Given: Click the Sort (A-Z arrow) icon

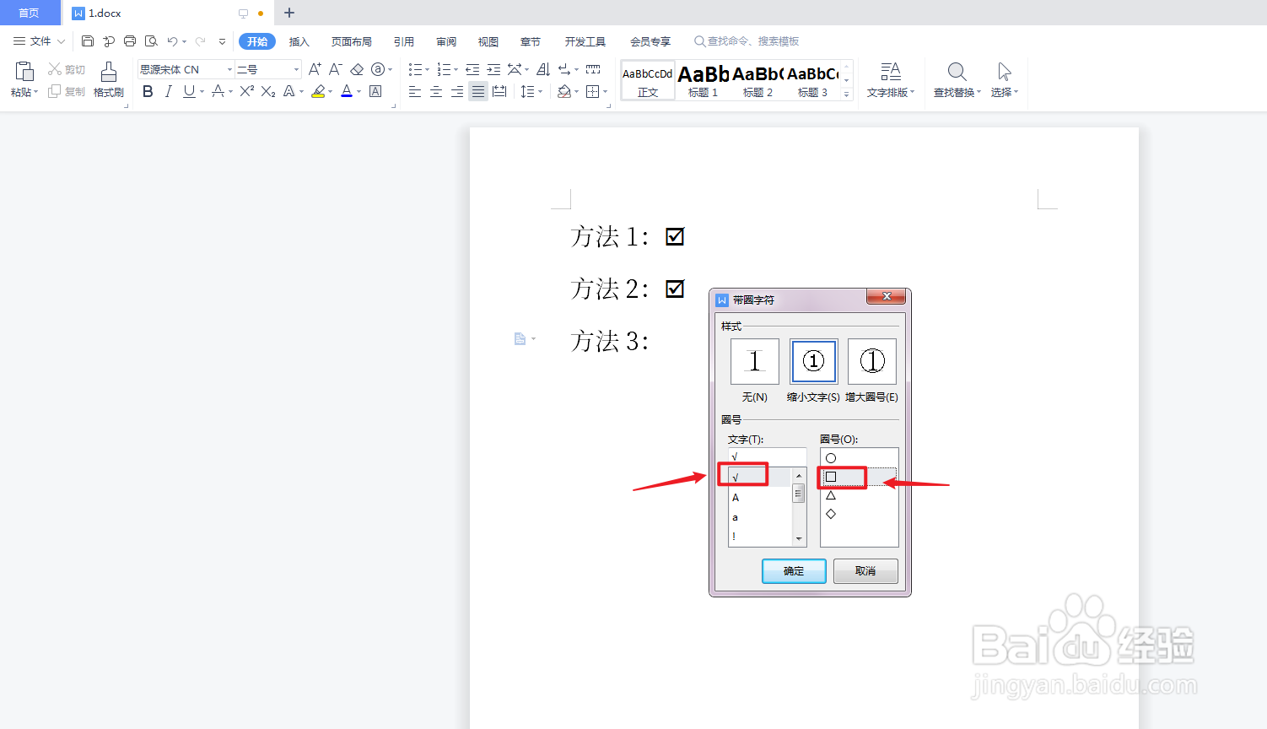Looking at the screenshot, I should [543, 69].
